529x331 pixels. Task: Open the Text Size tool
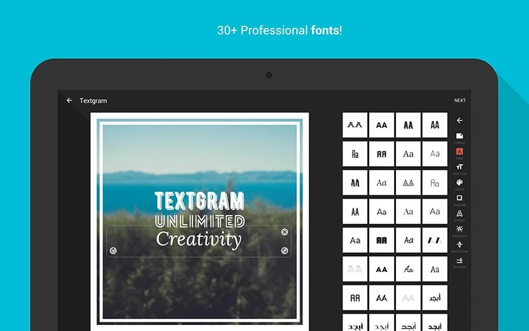pyautogui.click(x=460, y=167)
